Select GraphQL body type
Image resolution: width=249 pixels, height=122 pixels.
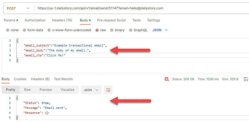[x=131, y=30]
